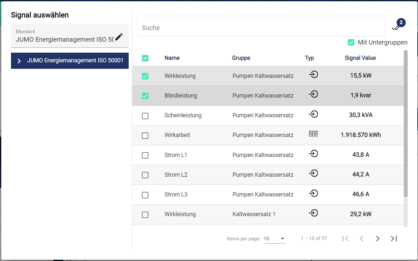
Task: Expand the JUMO Energiemanagement ISO 50001 tree node
Action: [19, 61]
